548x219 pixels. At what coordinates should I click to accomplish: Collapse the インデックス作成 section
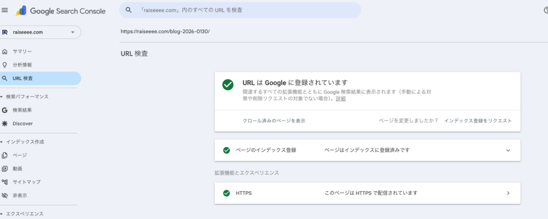[x=2, y=142]
